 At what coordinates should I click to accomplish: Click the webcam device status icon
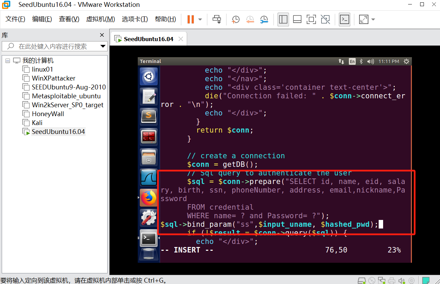tap(412, 280)
